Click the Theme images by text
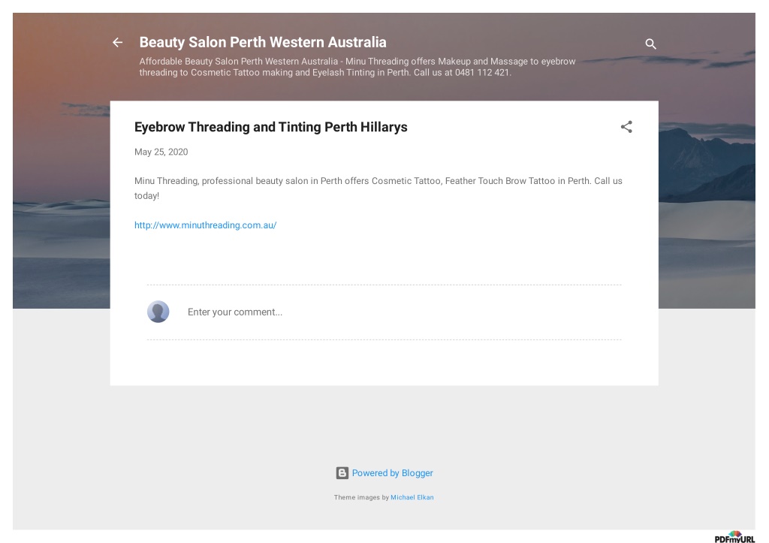The image size is (769, 543). (361, 497)
